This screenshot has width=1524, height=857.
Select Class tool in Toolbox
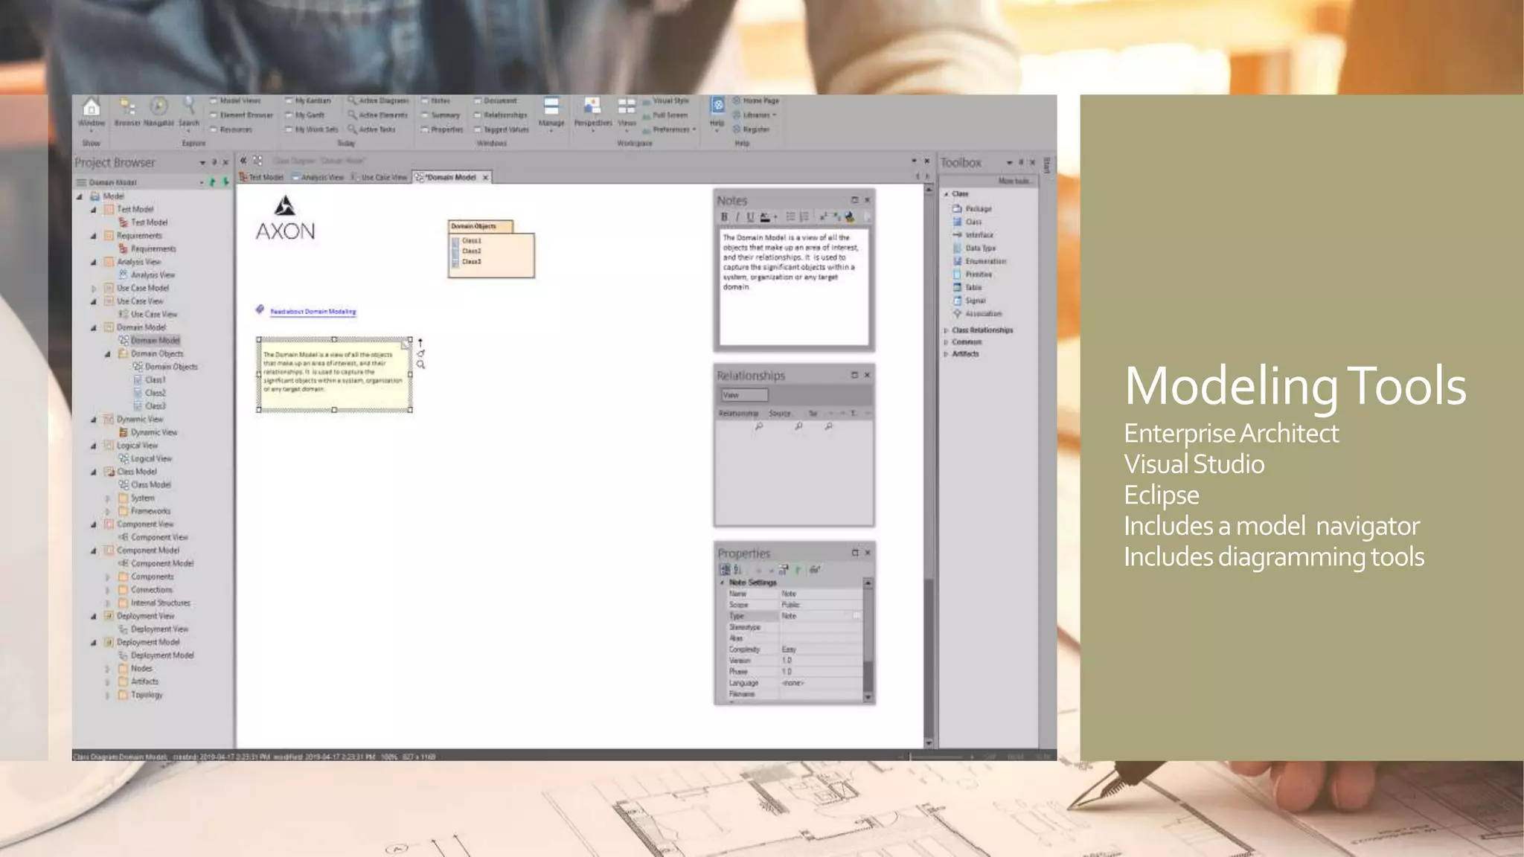point(967,222)
